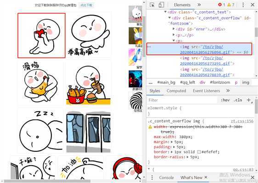The height and width of the screenshot is (183, 258).
Task: Select #main_bg in the breadcrumb bar
Action: (166, 82)
